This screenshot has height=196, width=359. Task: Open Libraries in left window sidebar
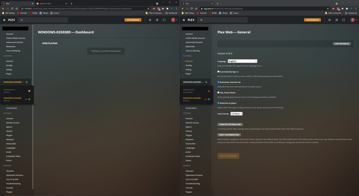10,171
